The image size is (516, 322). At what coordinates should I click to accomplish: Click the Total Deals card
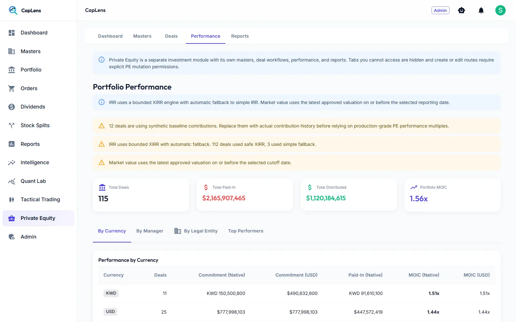[x=141, y=195]
